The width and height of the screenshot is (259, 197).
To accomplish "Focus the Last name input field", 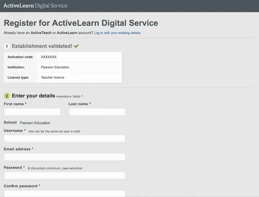I will [x=97, y=112].
